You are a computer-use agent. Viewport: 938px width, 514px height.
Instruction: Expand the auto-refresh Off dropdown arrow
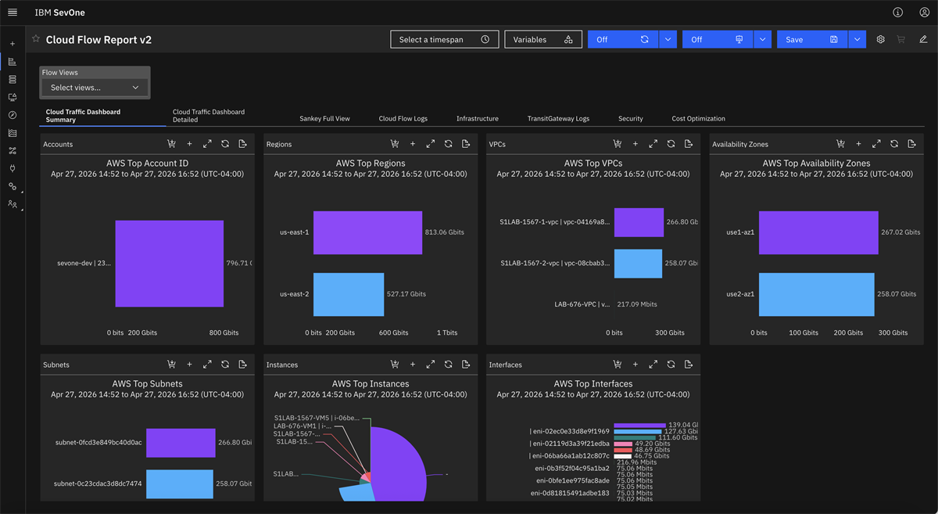668,39
